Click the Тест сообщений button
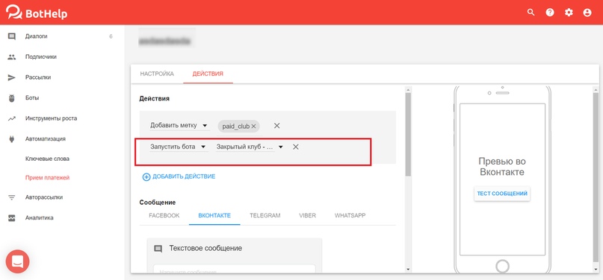 502,194
